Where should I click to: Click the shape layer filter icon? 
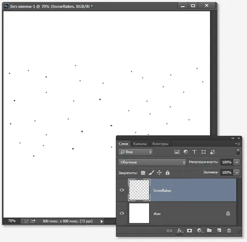tap(203, 152)
